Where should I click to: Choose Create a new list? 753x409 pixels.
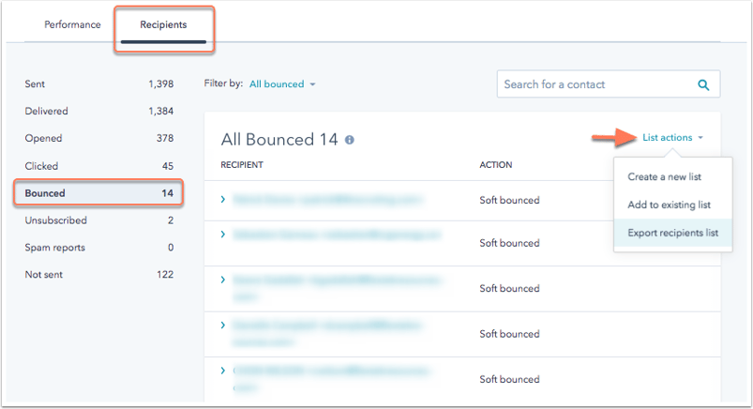tap(664, 176)
